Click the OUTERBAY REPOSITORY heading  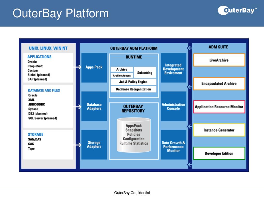pos(133,109)
